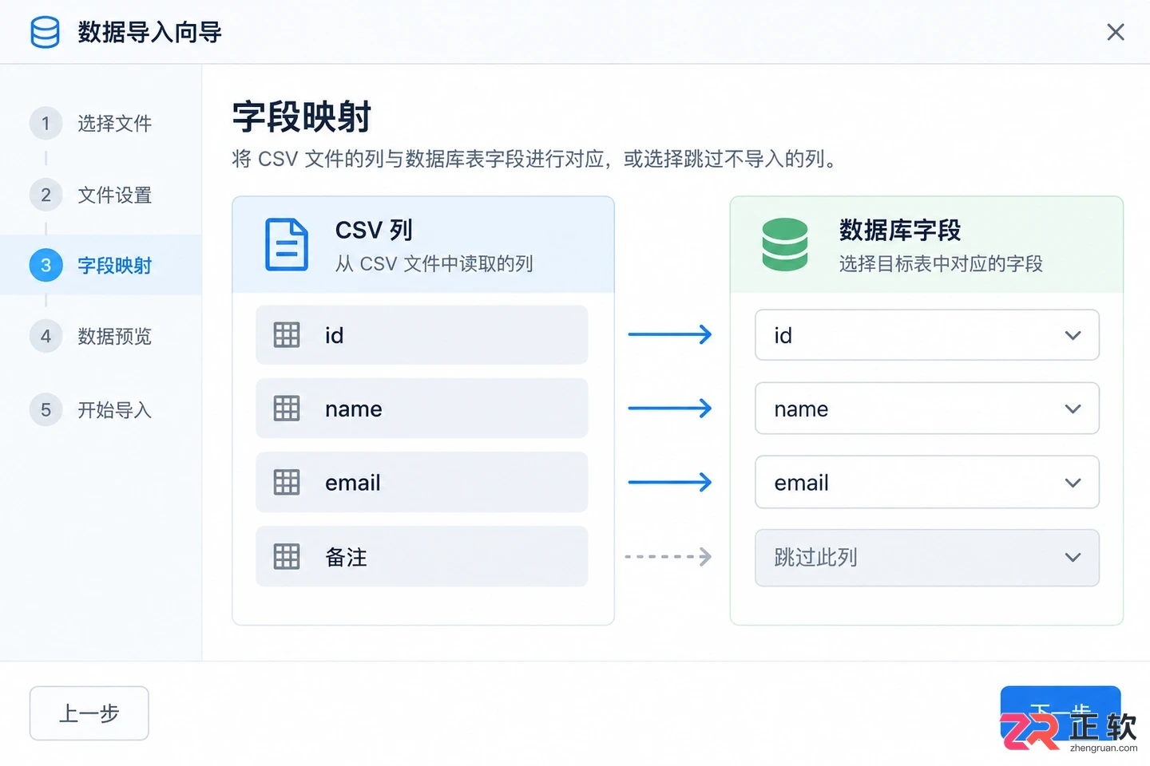
Task: Open the 跳过此列 field dropdown
Action: pyautogui.click(x=926, y=557)
